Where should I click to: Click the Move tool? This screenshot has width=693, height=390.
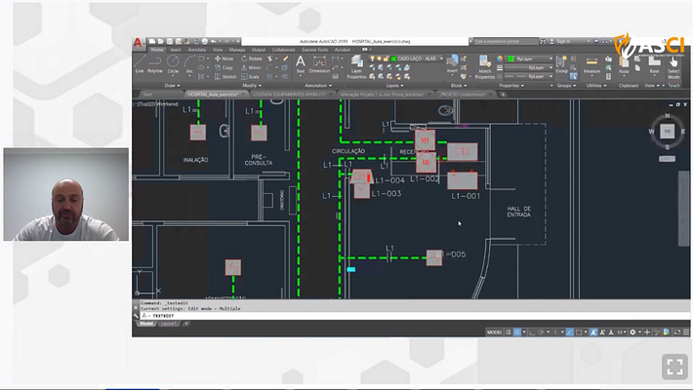coord(224,58)
